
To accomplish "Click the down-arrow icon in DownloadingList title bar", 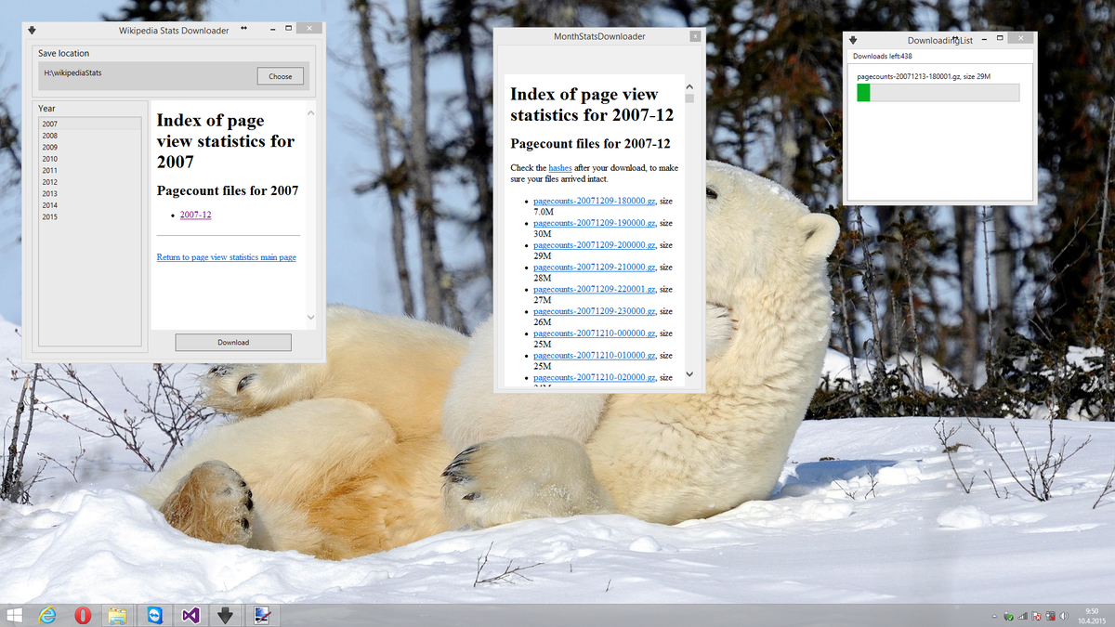I will tap(853, 40).
